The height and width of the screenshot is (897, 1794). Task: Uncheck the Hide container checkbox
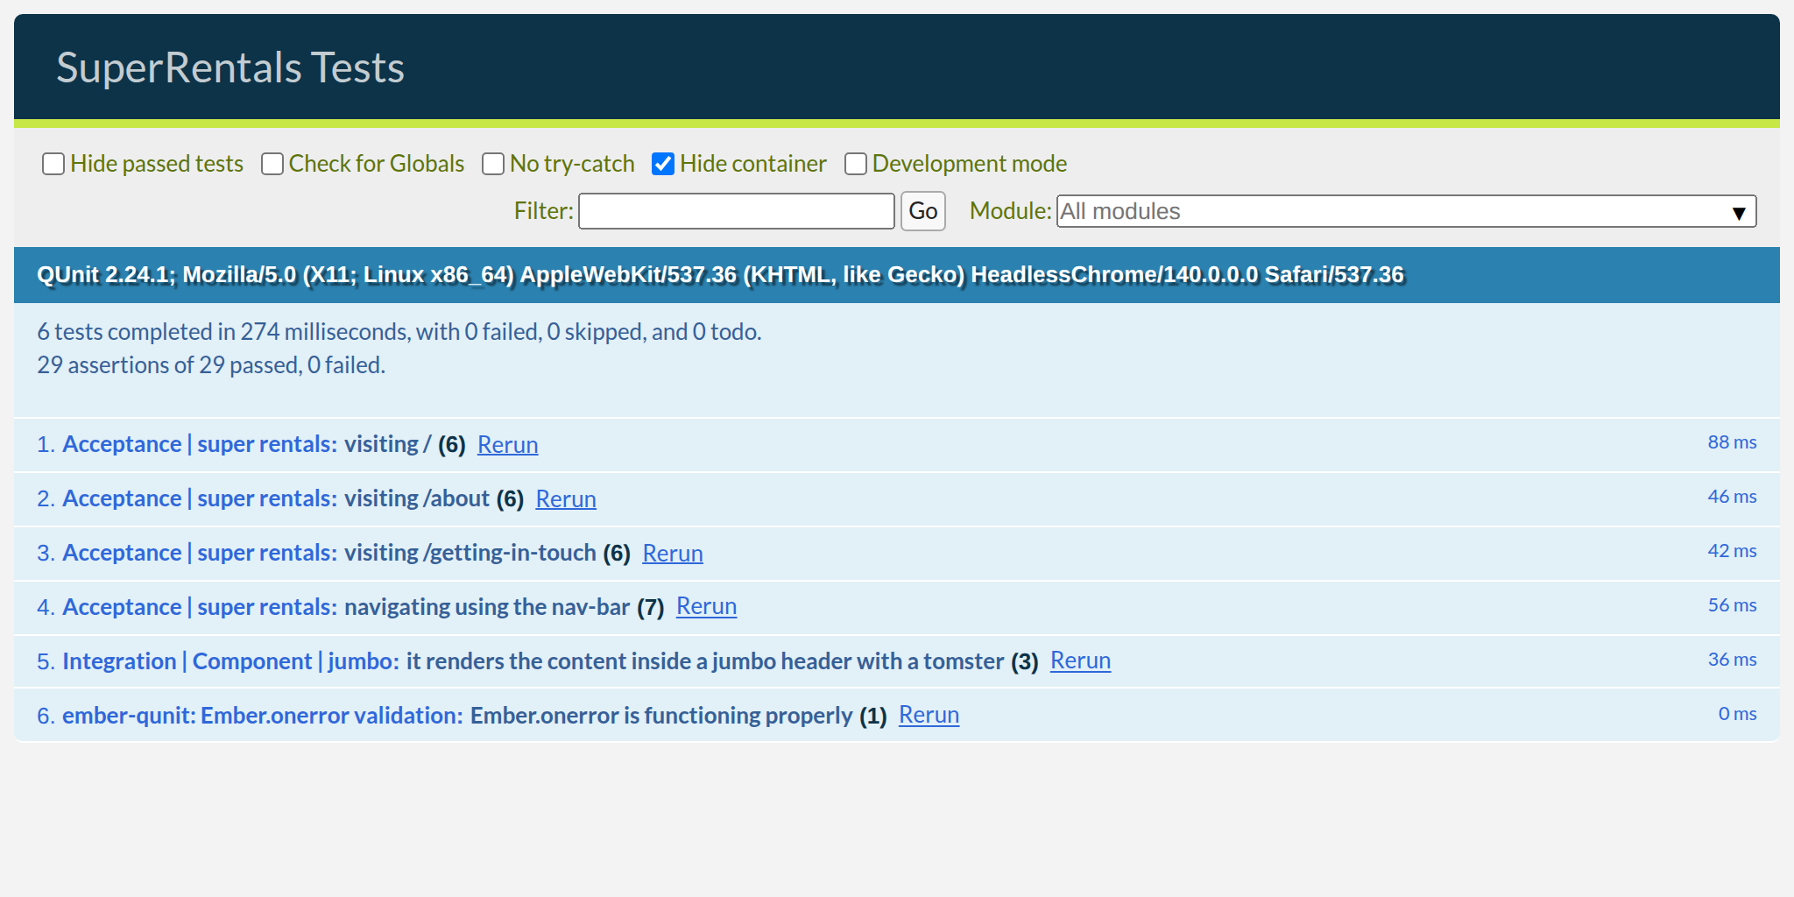663,163
